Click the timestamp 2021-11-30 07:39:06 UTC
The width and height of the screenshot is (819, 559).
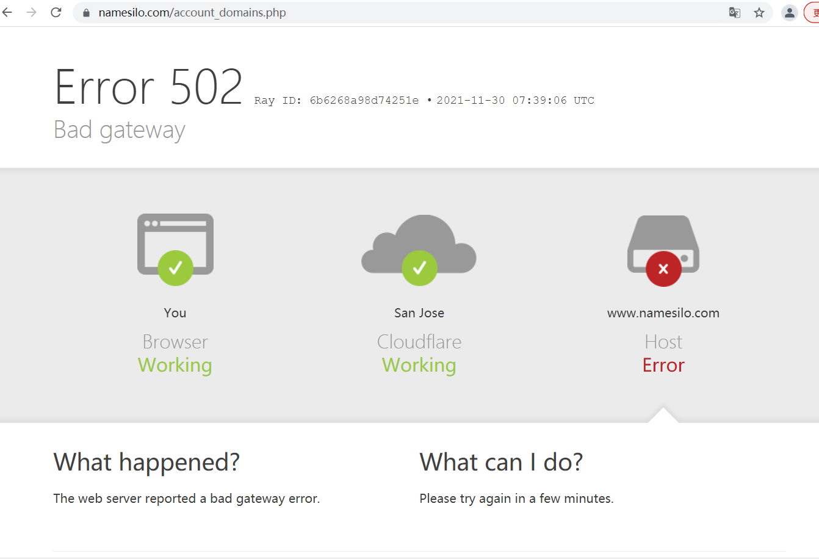coord(515,101)
